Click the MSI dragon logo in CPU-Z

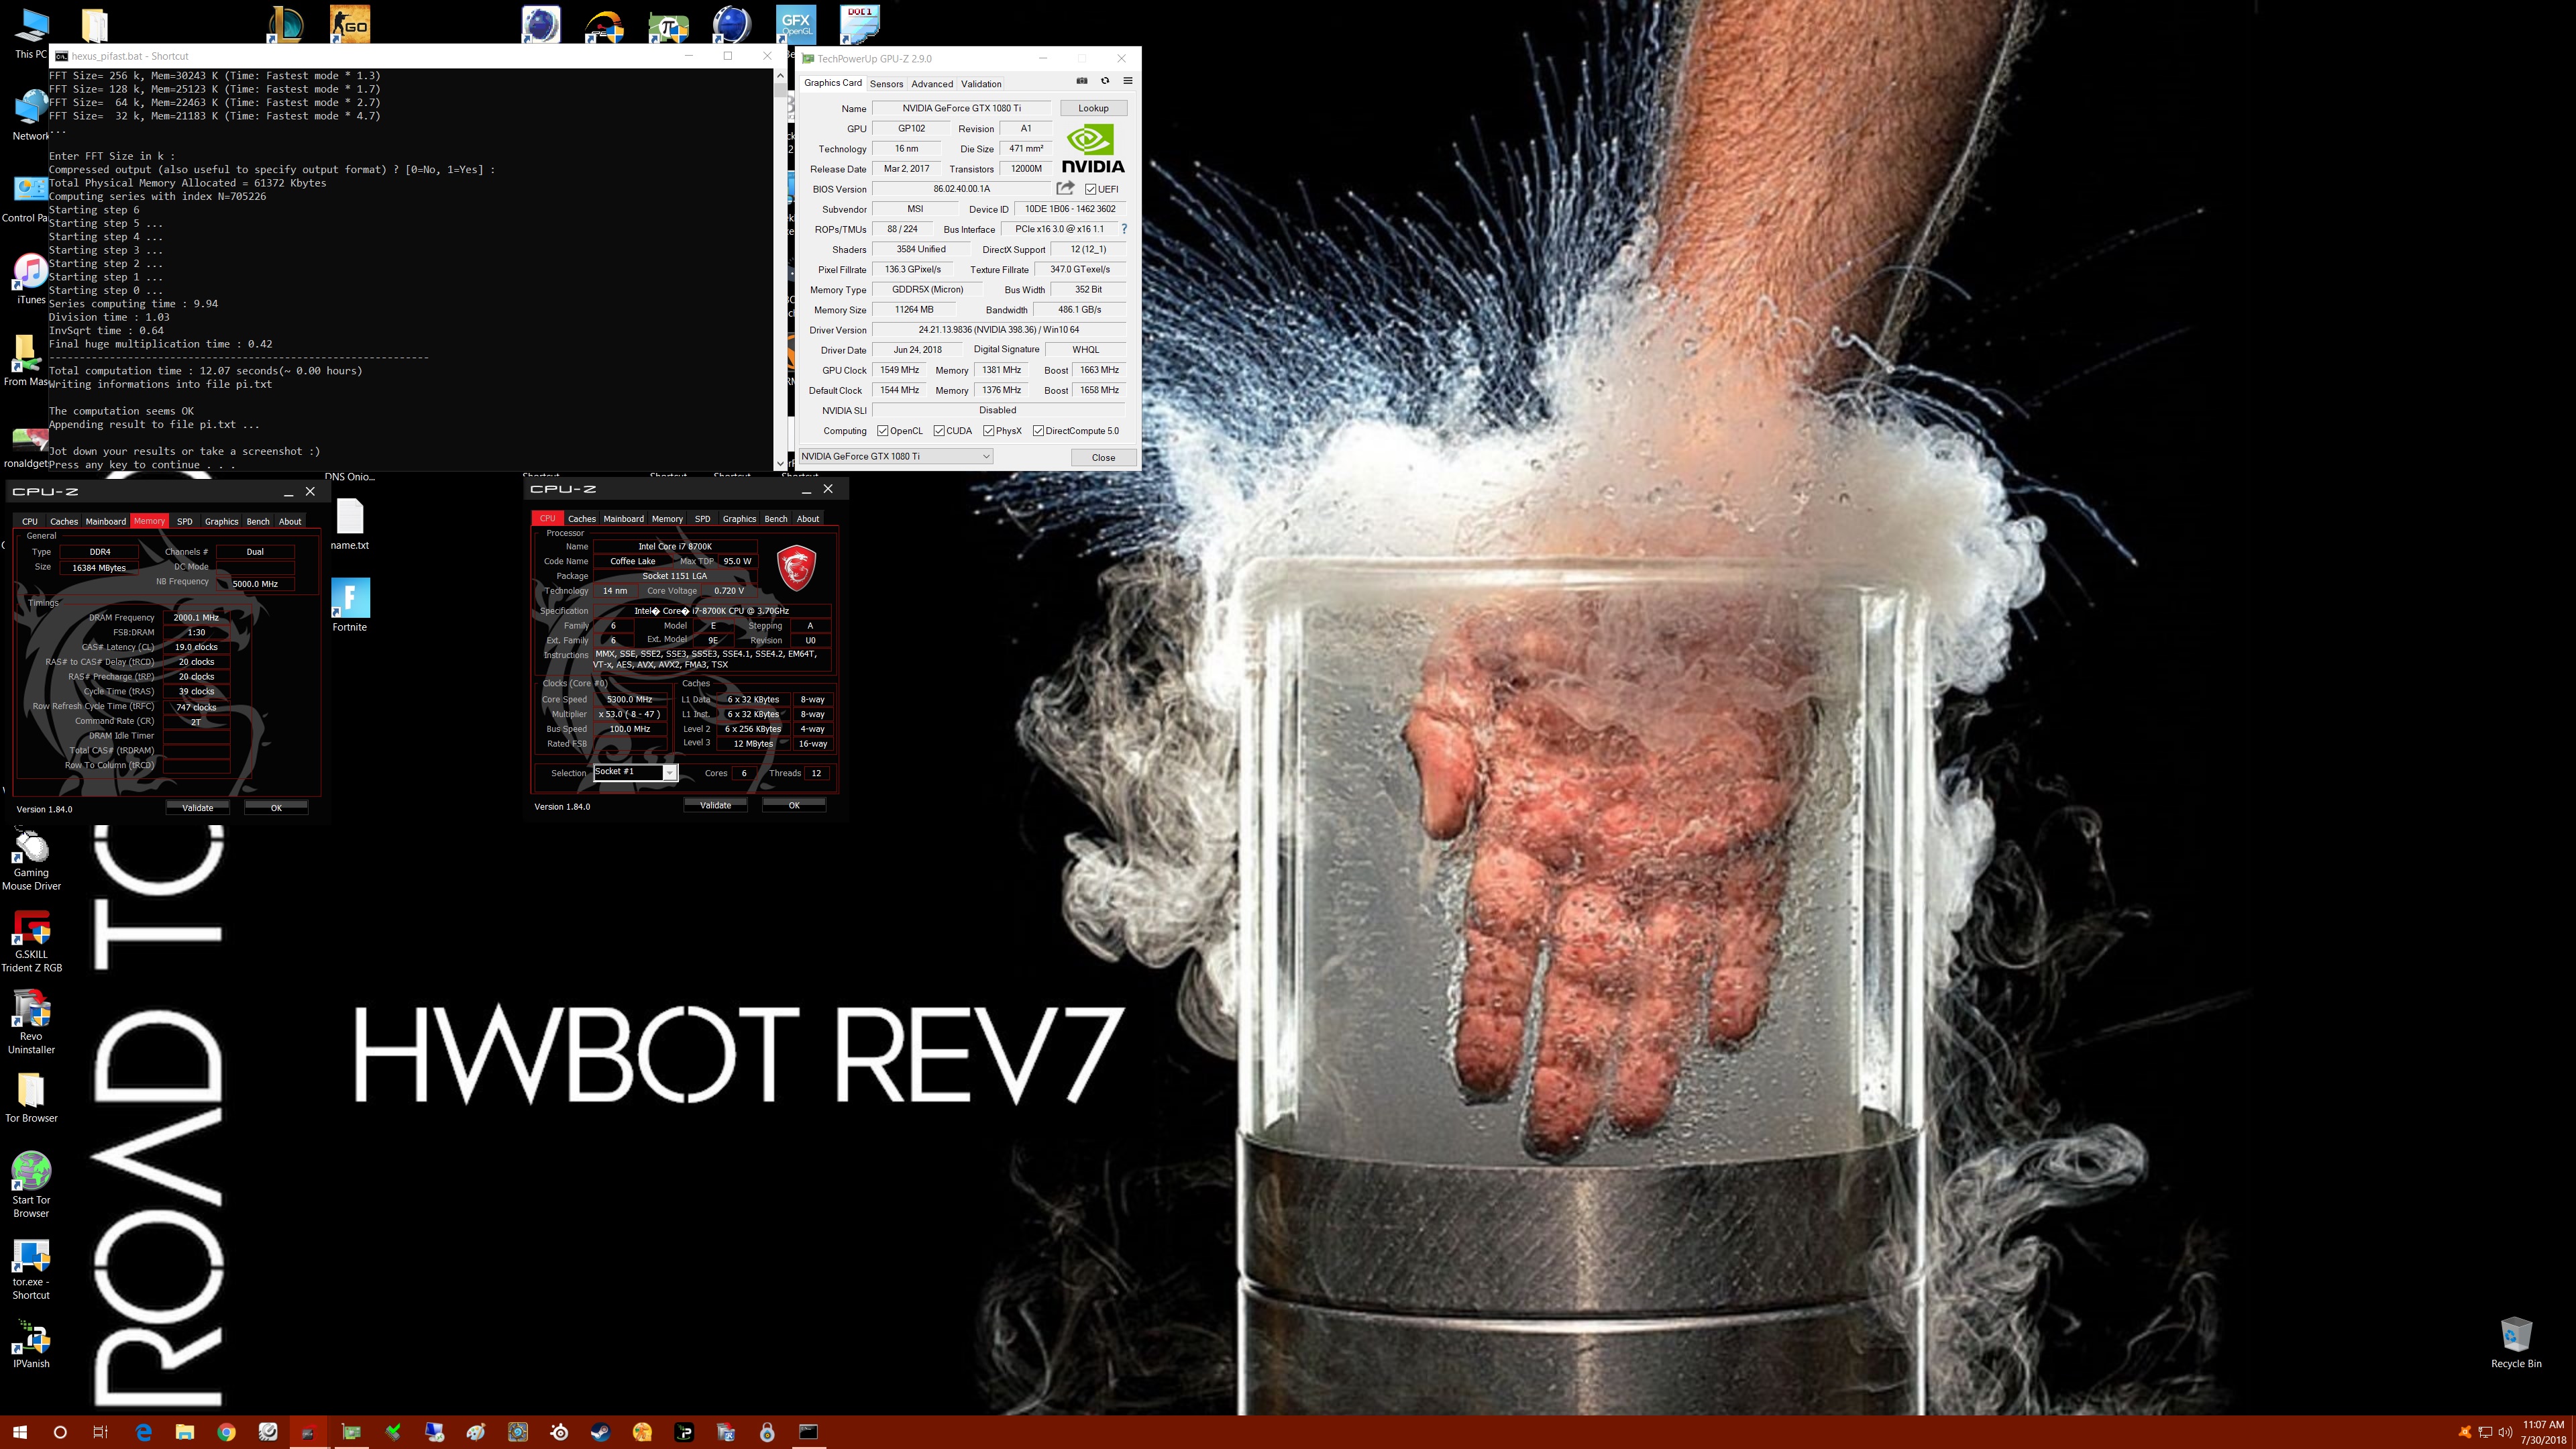pos(796,568)
